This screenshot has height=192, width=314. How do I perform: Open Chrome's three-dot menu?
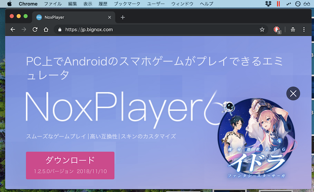click(304, 30)
